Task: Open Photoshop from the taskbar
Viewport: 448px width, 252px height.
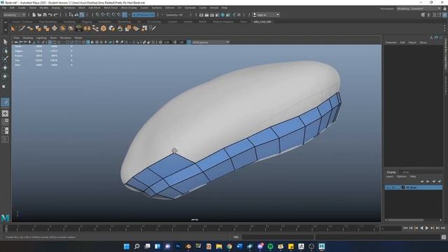Action: 178,246
